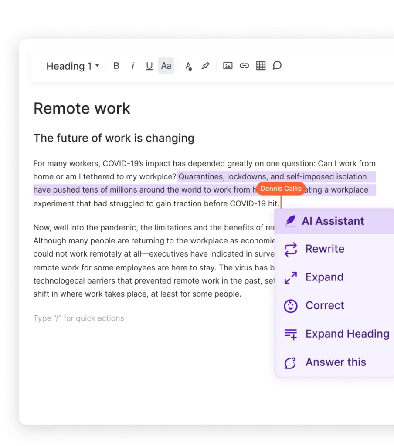Click the Aa text case button
Screen dimensions: 394x446
click(x=166, y=66)
